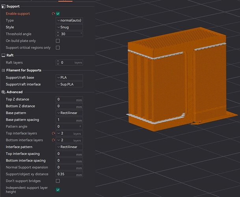The image size is (240, 197).
Task: Open the support Type dropdown
Action: point(69,20)
